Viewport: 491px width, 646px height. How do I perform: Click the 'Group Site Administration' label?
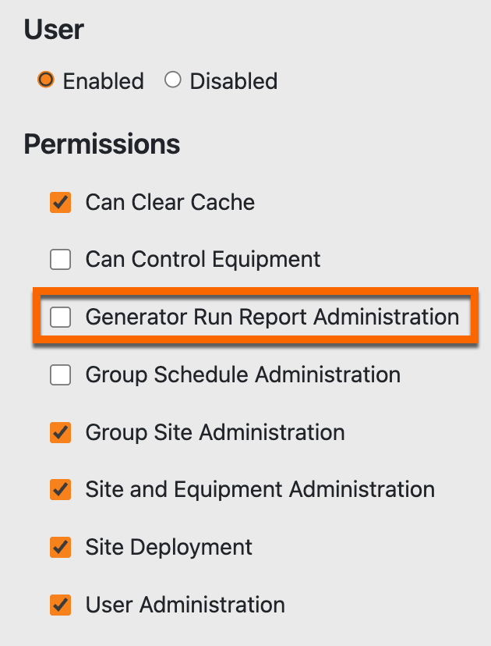(x=214, y=432)
